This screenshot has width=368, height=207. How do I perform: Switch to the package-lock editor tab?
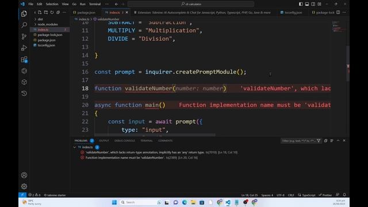pos(323,13)
